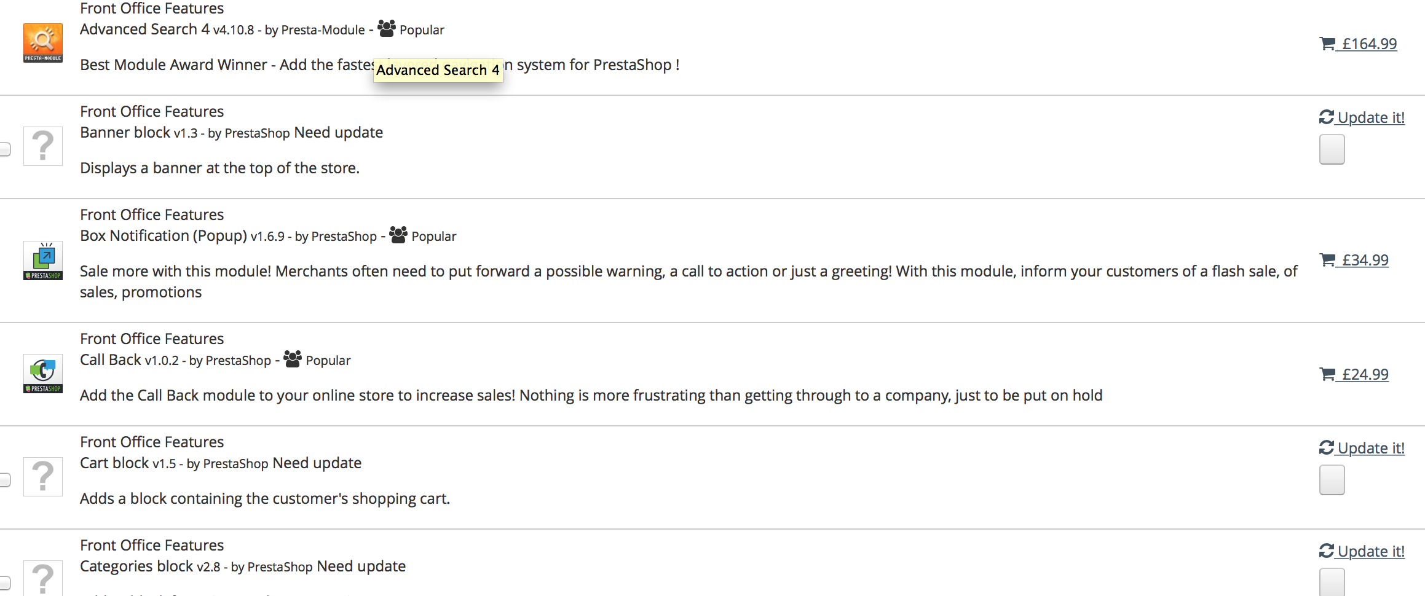This screenshot has height=596, width=1425.
Task: Check the Categories block row checkbox
Action: pos(5,582)
